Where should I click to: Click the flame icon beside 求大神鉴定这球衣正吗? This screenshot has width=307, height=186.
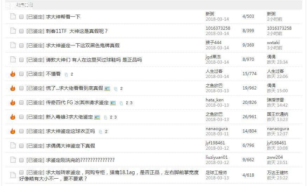(x=13, y=131)
